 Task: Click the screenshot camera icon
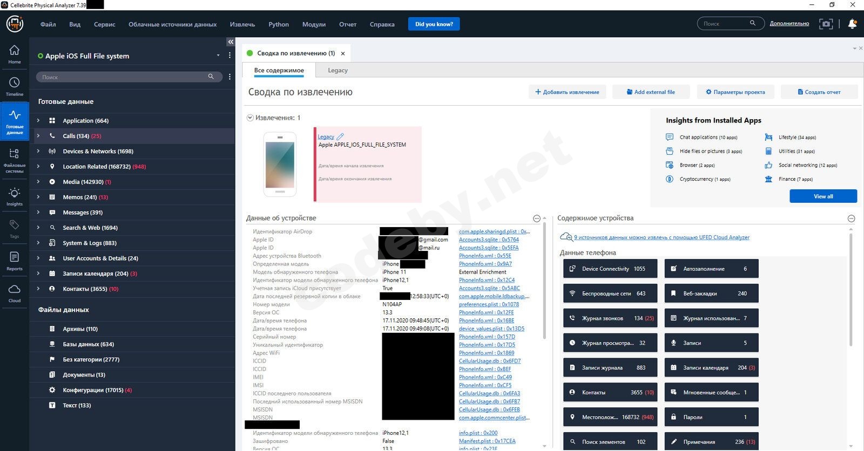tap(826, 24)
